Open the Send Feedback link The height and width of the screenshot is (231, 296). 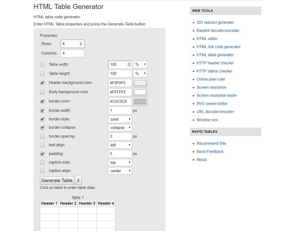click(210, 152)
